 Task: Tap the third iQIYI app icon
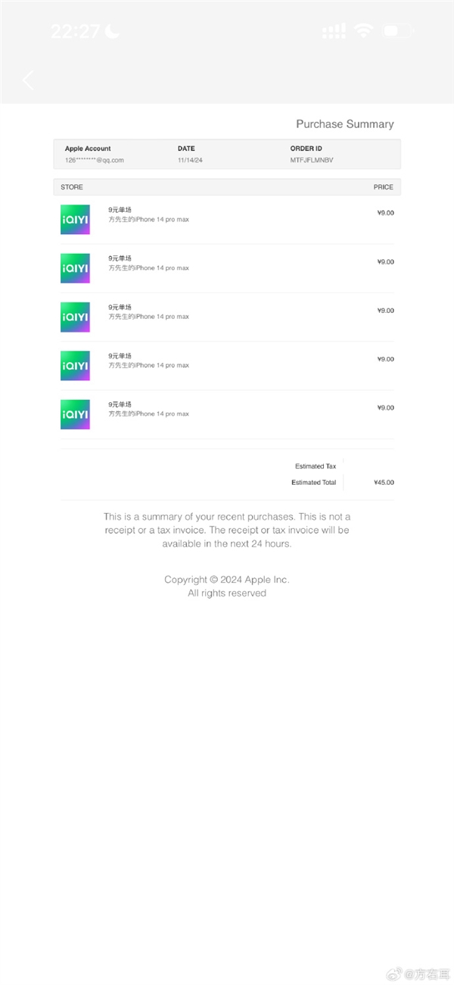pos(75,317)
